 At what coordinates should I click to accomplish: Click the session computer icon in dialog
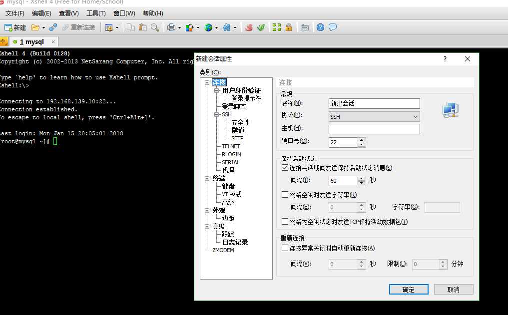pos(451,110)
